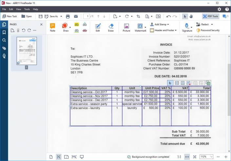Image resolution: width=231 pixels, height=161 pixels.
Task: Click the email envelope icon
Action: click(76, 16)
